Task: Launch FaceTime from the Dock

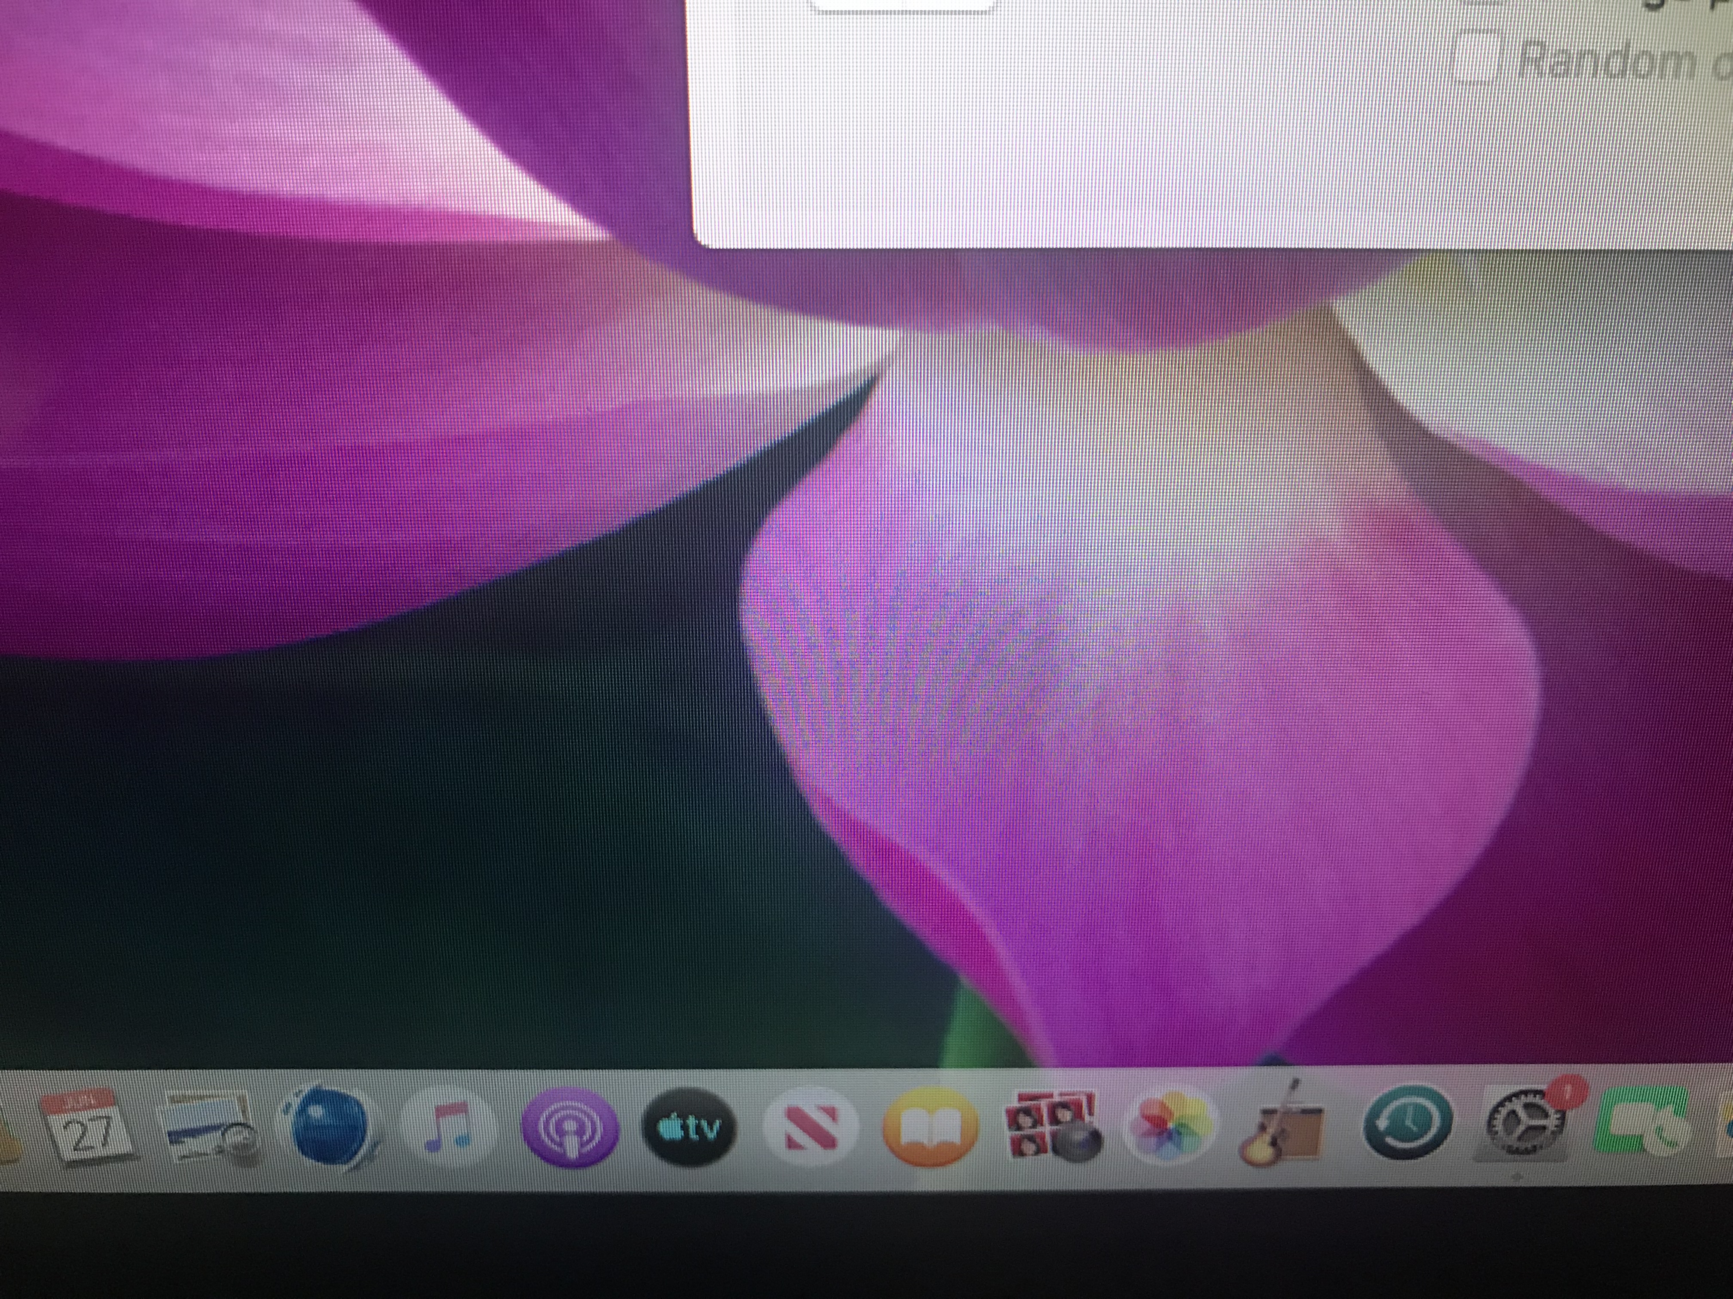Action: 1641,1121
